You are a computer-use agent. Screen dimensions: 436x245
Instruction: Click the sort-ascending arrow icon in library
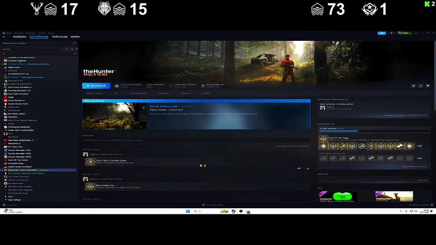[66, 49]
